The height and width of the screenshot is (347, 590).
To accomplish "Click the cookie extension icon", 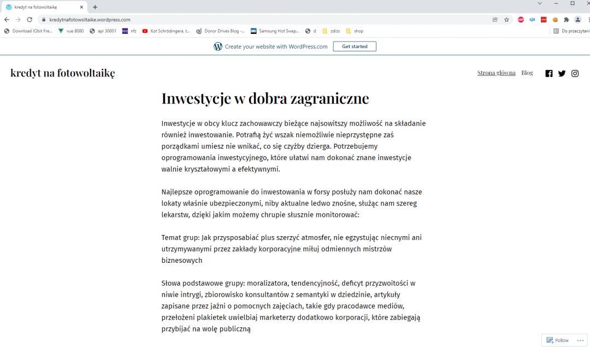I will [555, 20].
